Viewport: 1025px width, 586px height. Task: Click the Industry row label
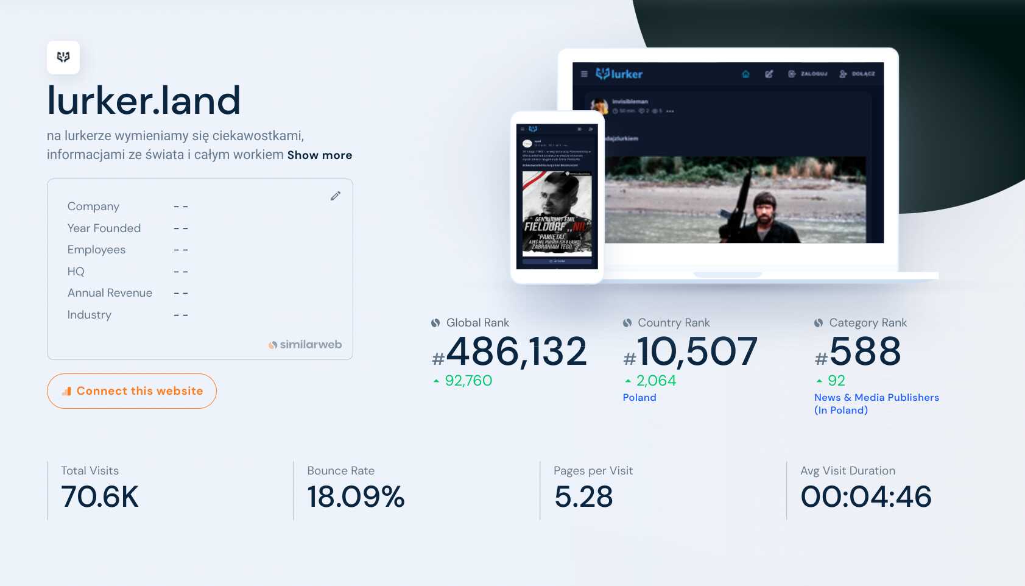coord(90,315)
